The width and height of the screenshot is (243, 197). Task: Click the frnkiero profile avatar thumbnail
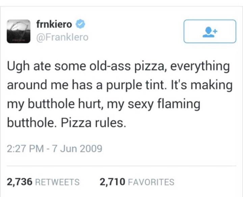coord(19,31)
